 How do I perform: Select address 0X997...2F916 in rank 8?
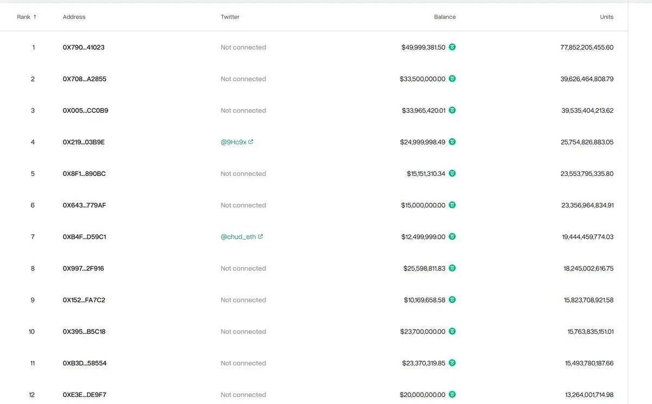coord(83,268)
